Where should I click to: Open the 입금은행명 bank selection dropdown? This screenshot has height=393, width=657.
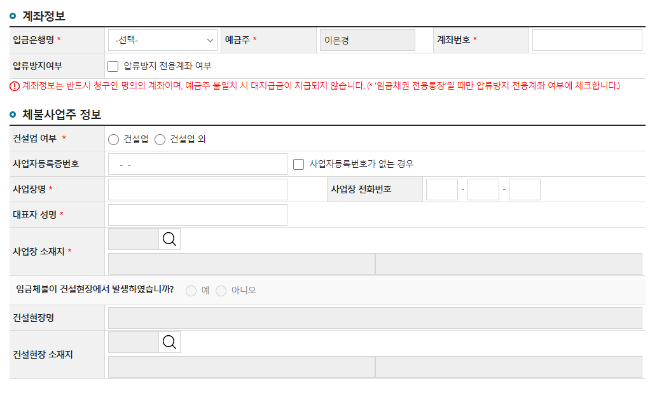162,39
